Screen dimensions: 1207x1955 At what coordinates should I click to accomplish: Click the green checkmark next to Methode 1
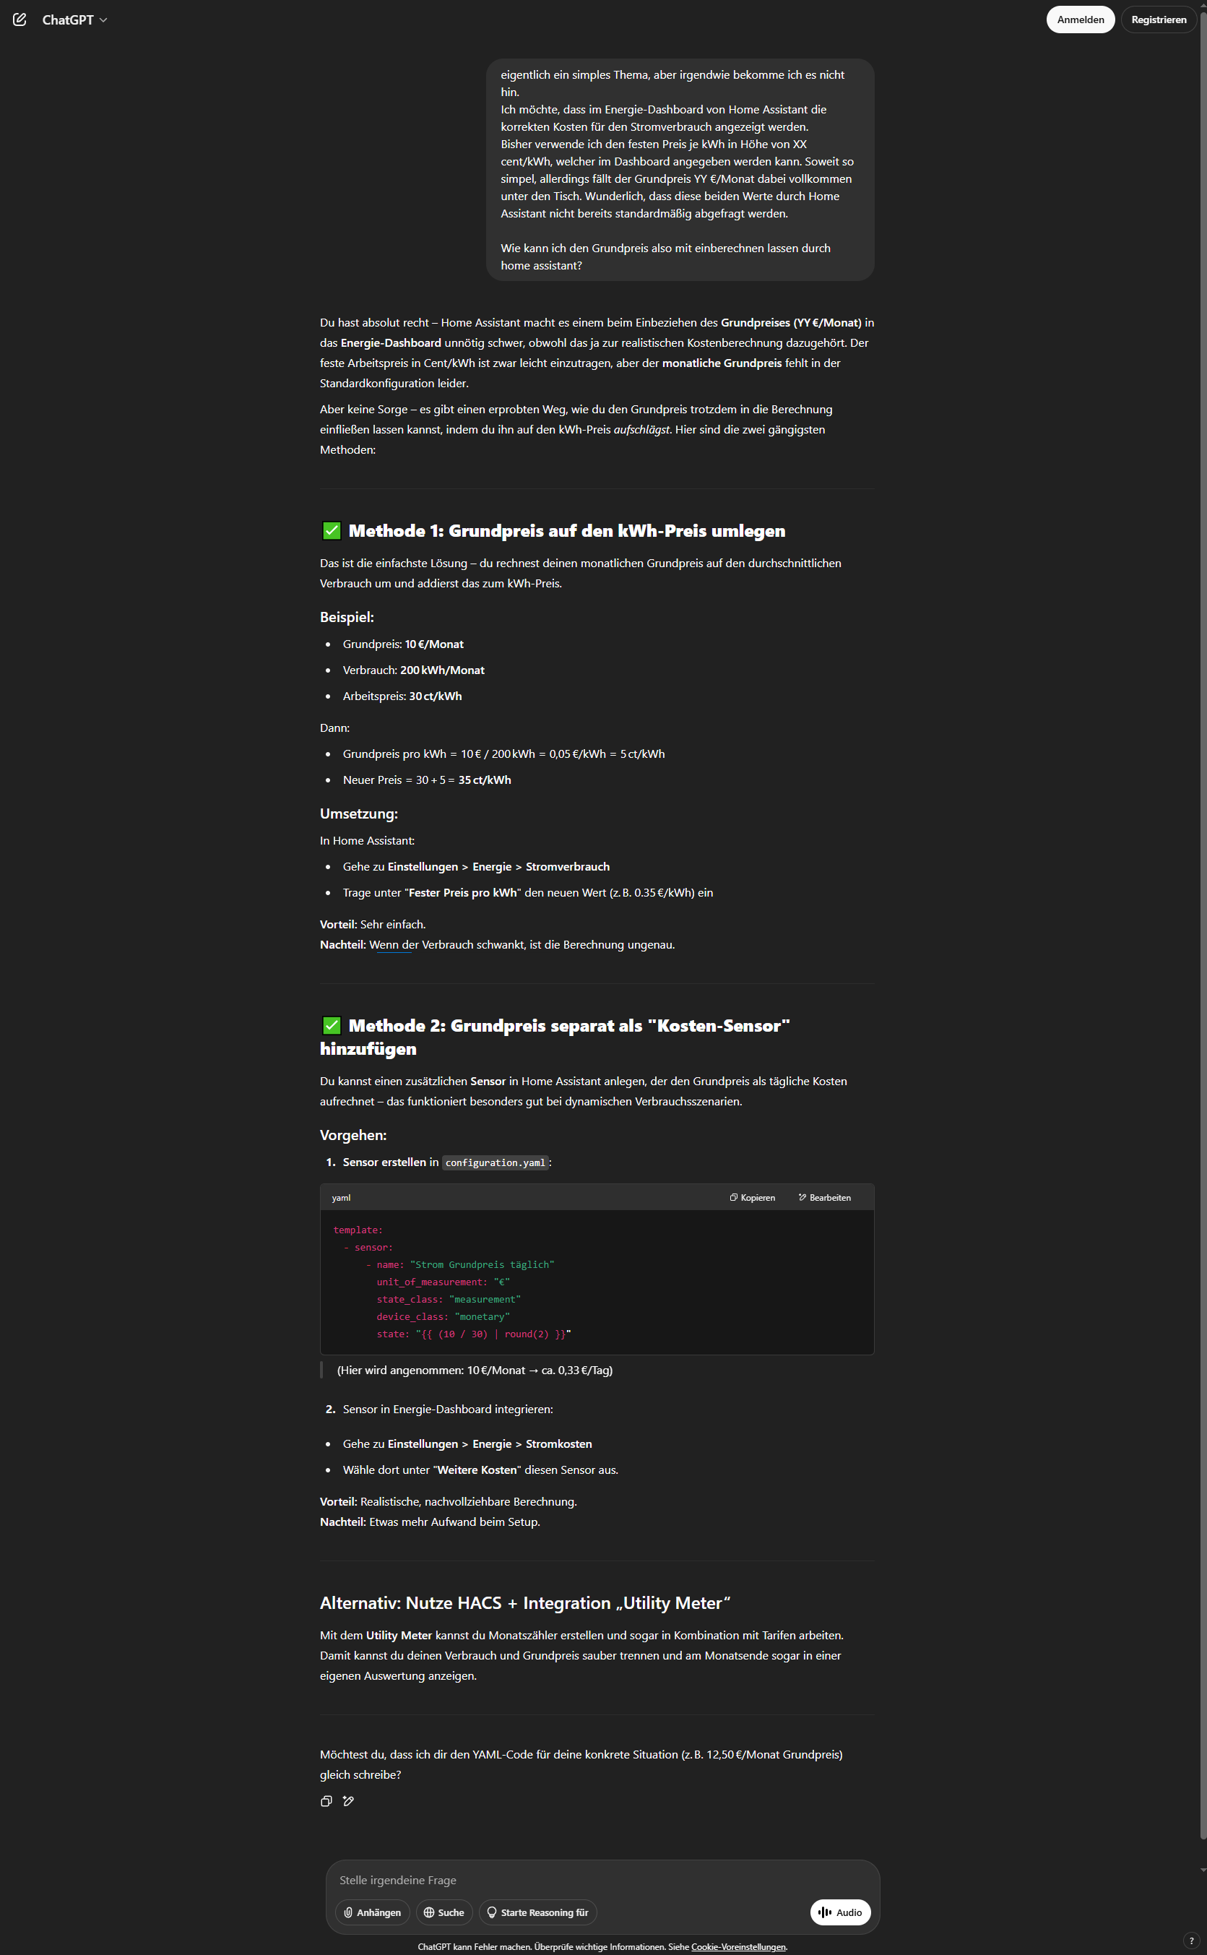tap(332, 531)
